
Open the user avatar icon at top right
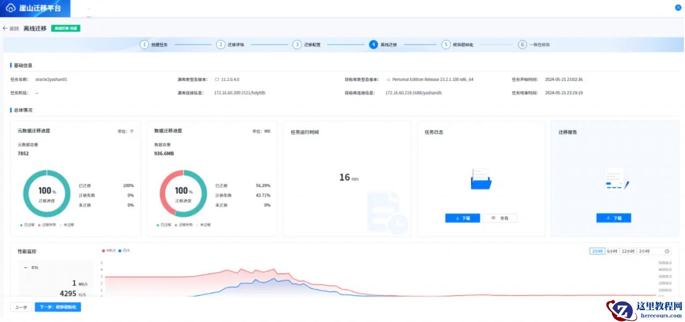(678, 8)
